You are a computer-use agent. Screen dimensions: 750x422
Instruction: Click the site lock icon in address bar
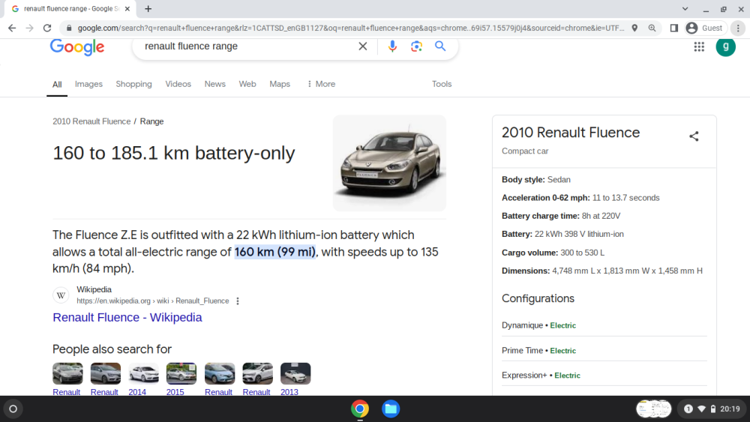pos(69,28)
